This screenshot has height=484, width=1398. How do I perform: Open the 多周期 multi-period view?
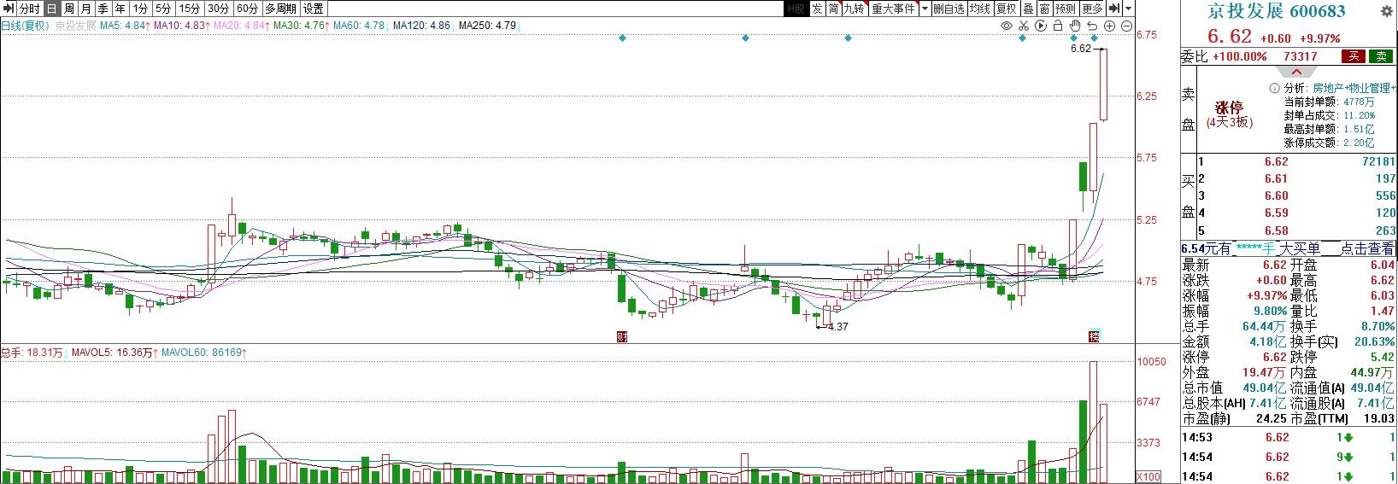281,9
